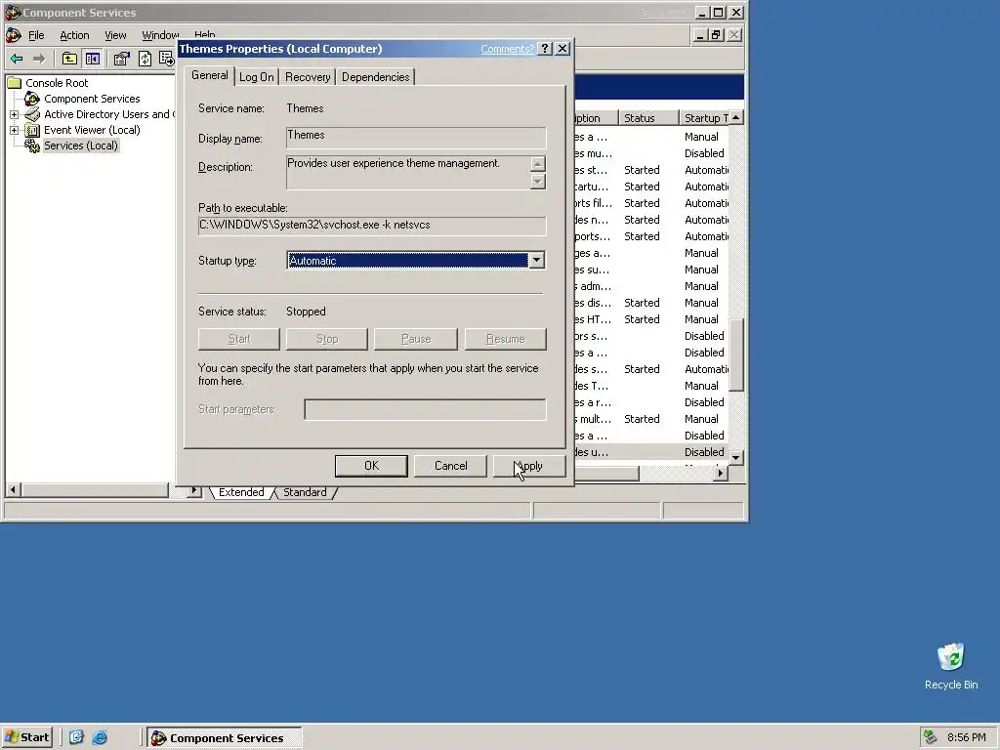The height and width of the screenshot is (750, 1000).
Task: Click the Windows Start button
Action: coord(26,737)
